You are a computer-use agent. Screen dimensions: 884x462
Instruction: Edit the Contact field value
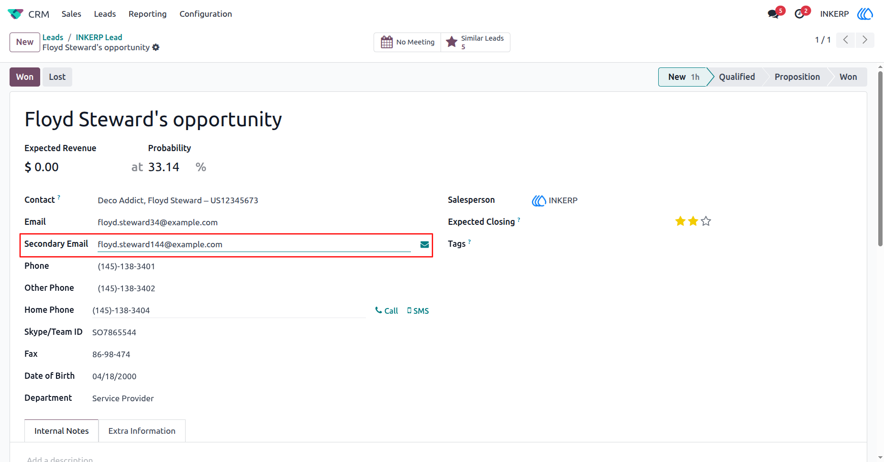pos(178,200)
